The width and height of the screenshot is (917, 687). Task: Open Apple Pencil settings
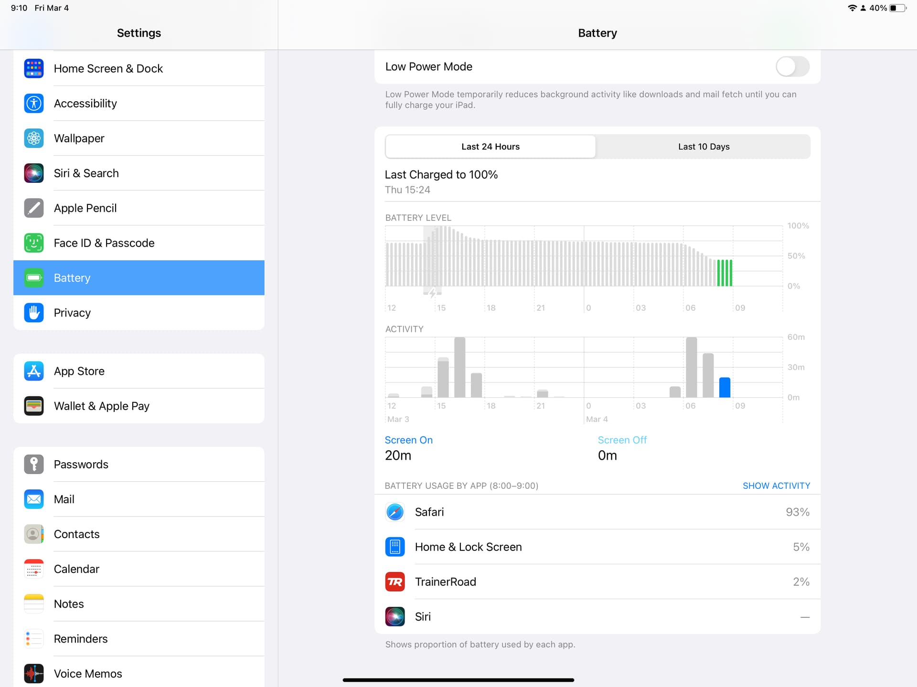(x=139, y=208)
